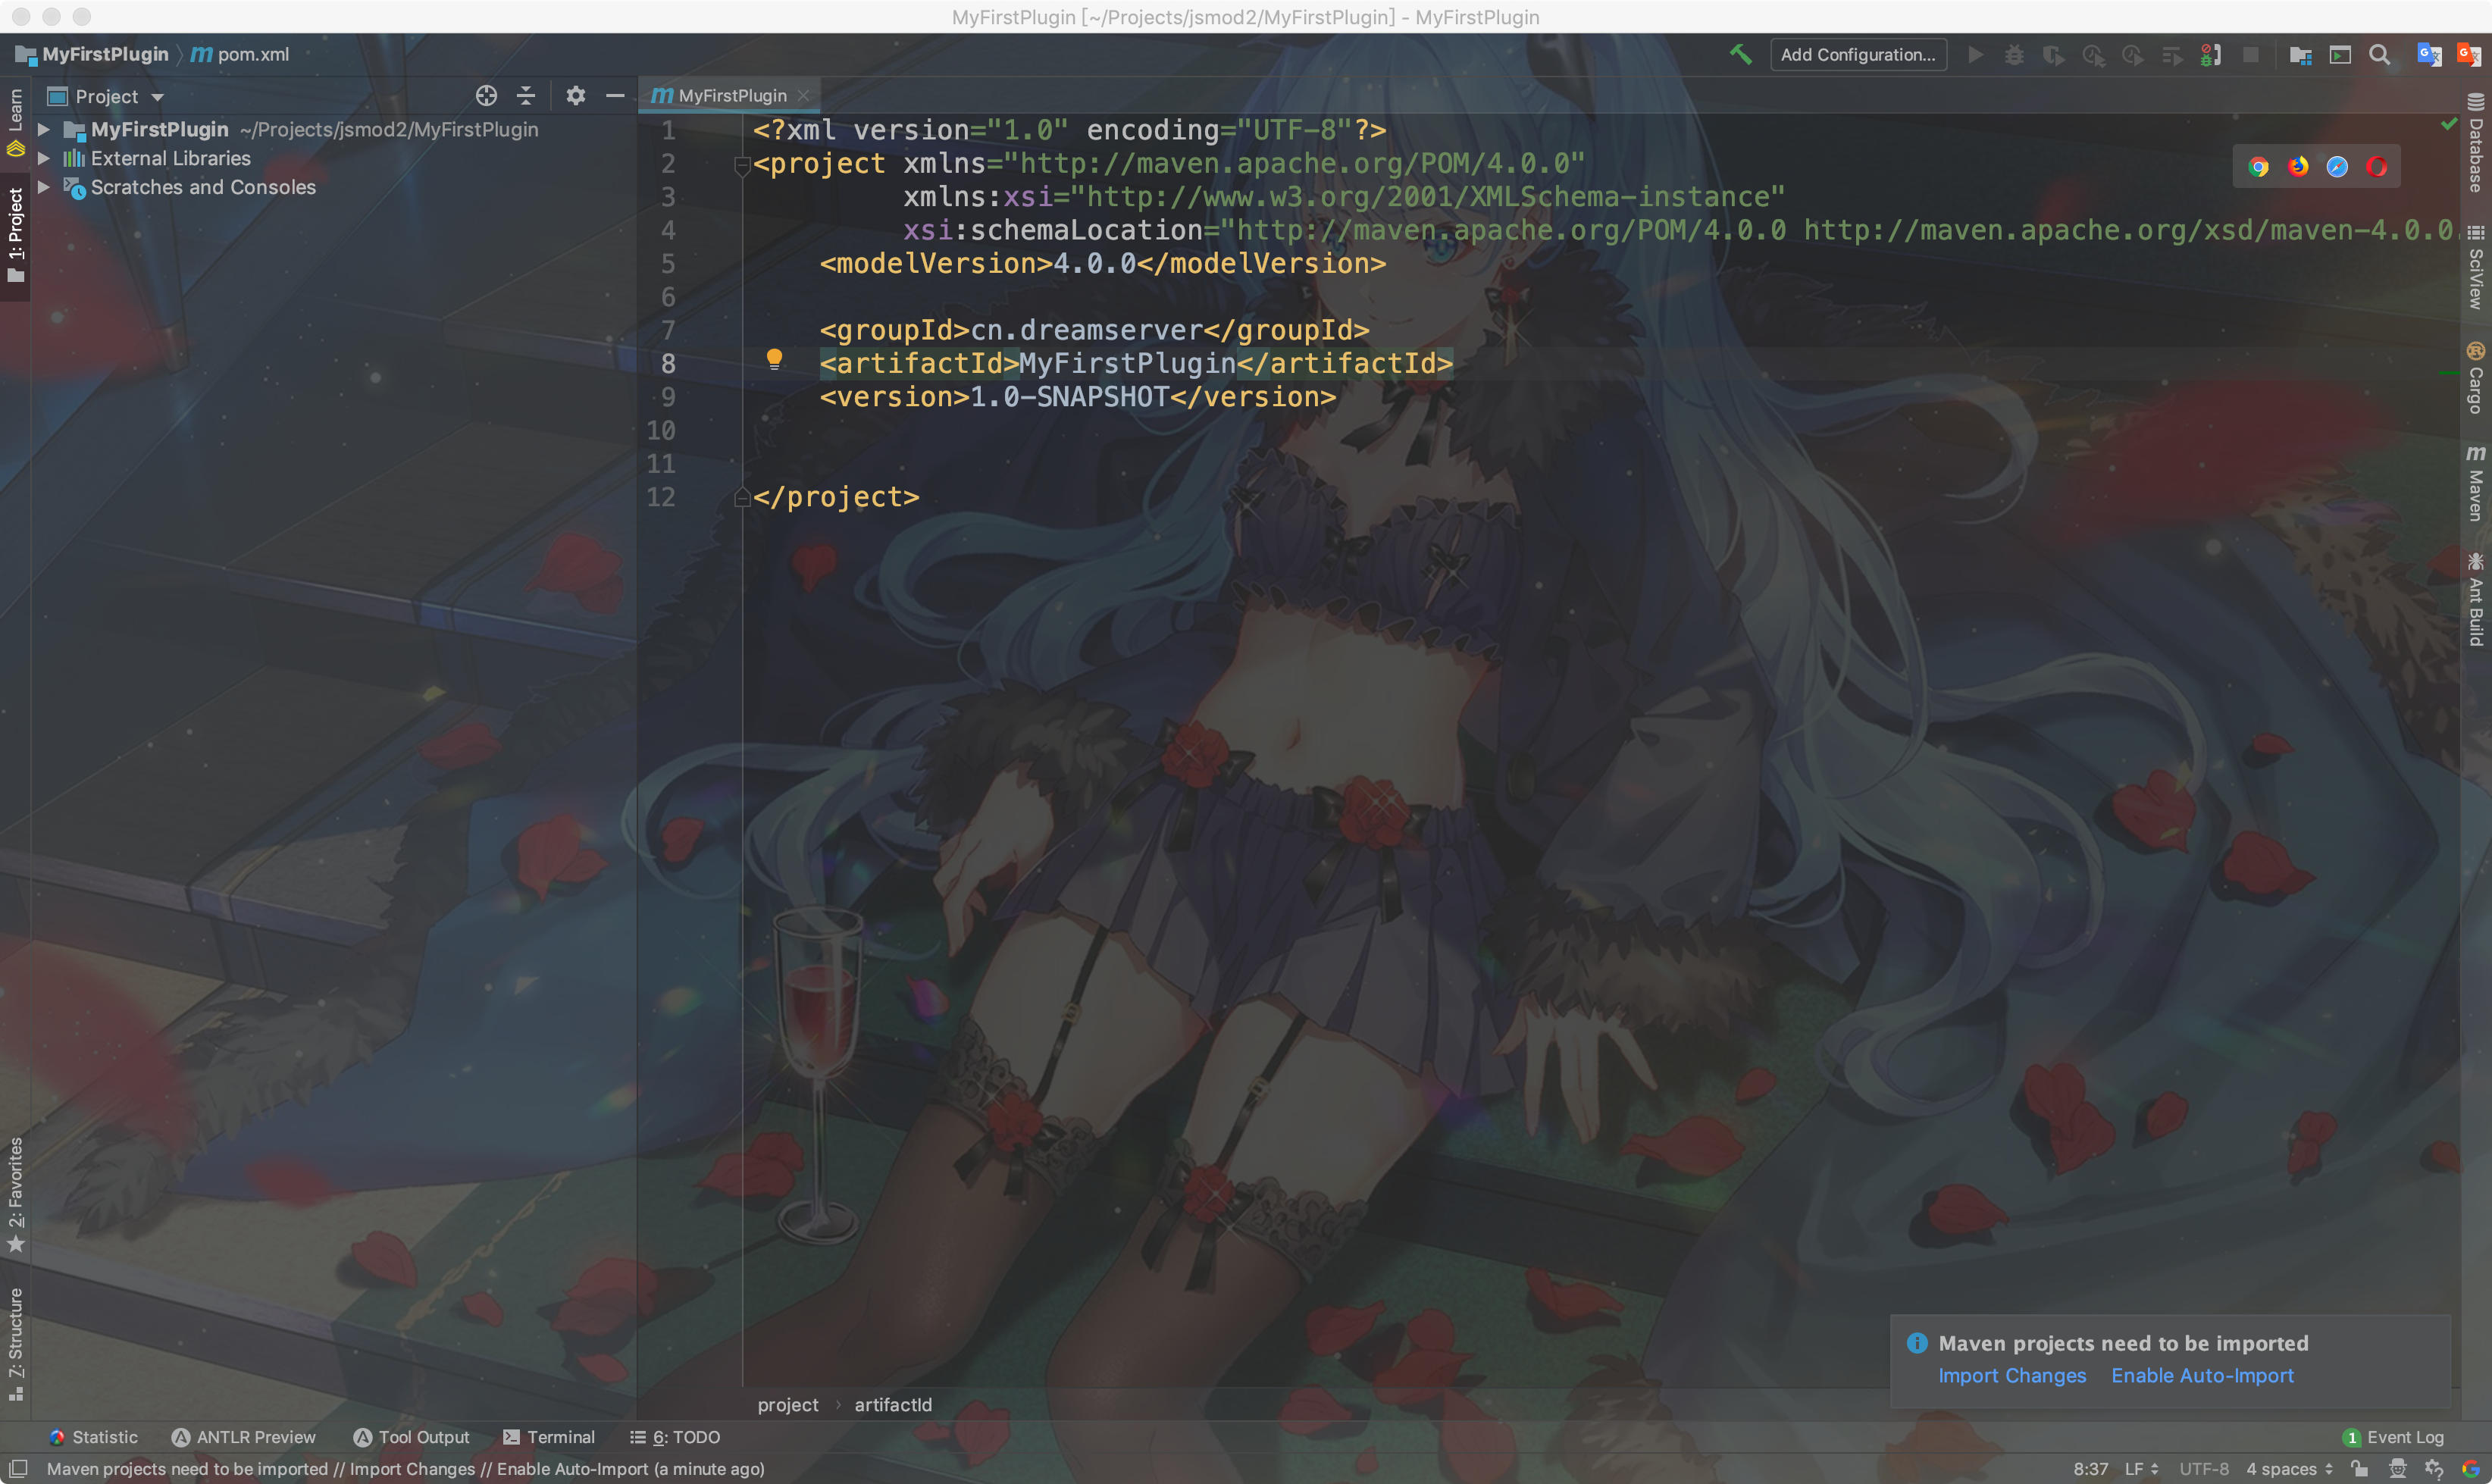Viewport: 2492px width, 1484px height.
Task: Open in Chrome browser icon
Action: point(2258,167)
